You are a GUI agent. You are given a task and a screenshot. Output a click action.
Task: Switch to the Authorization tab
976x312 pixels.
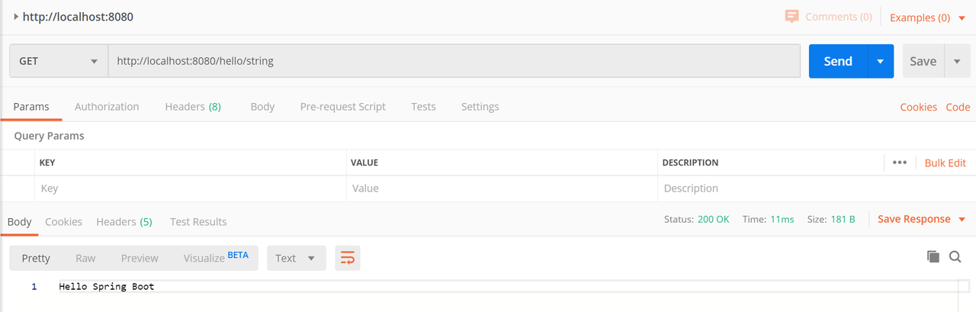click(x=107, y=107)
